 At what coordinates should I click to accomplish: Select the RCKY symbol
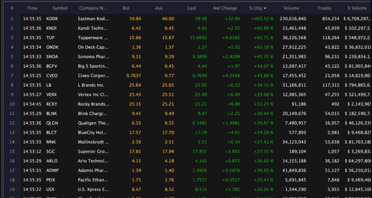point(52,104)
